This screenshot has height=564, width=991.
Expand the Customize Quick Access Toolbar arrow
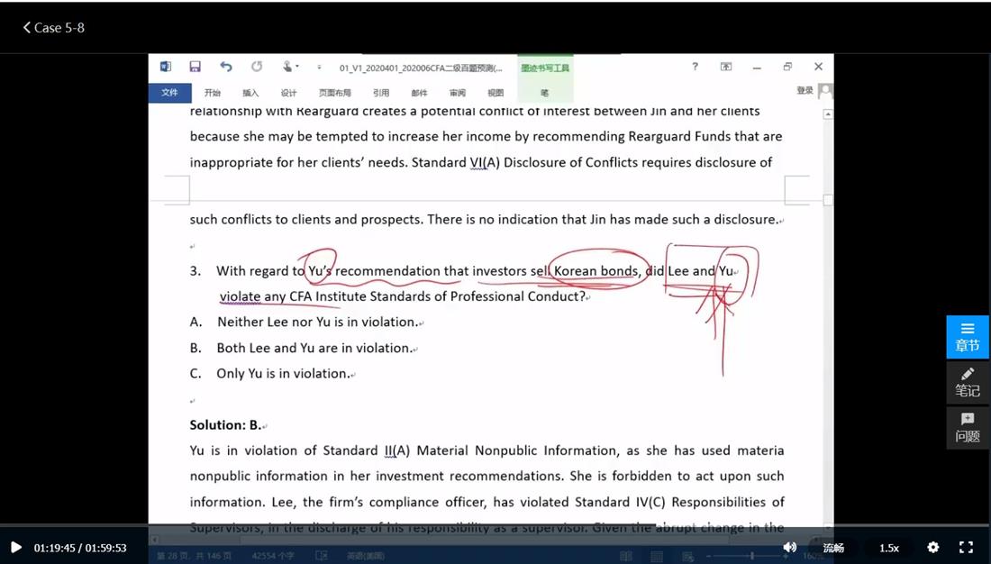tap(319, 67)
